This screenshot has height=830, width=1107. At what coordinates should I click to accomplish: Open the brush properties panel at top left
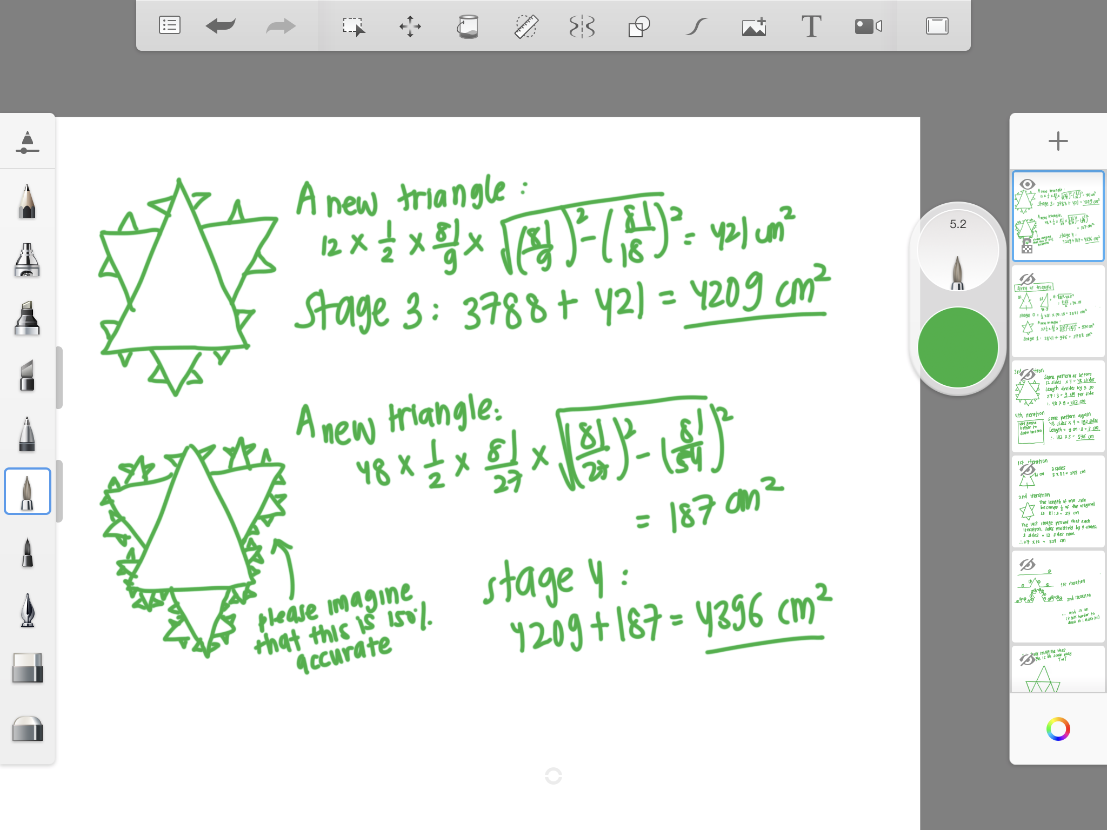coord(27,143)
